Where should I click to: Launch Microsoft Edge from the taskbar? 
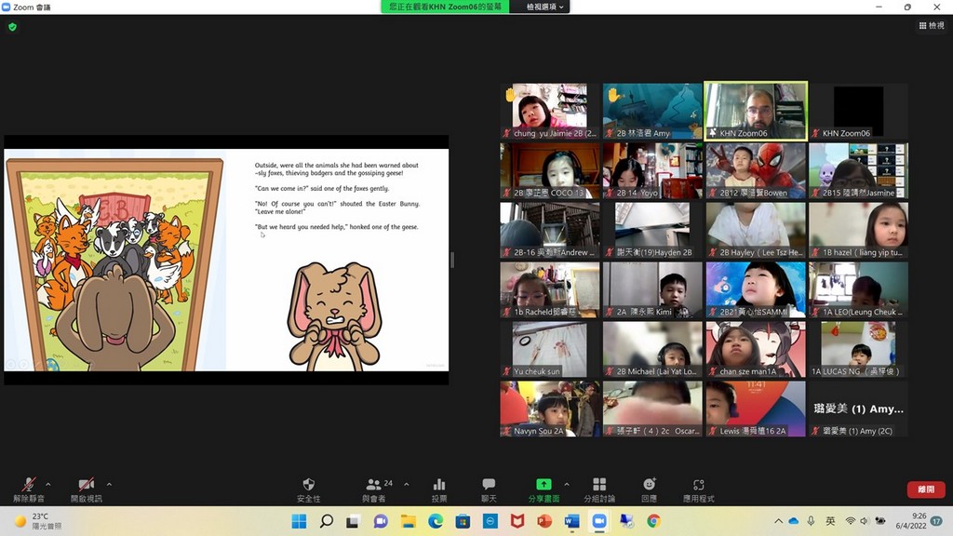[x=436, y=521]
